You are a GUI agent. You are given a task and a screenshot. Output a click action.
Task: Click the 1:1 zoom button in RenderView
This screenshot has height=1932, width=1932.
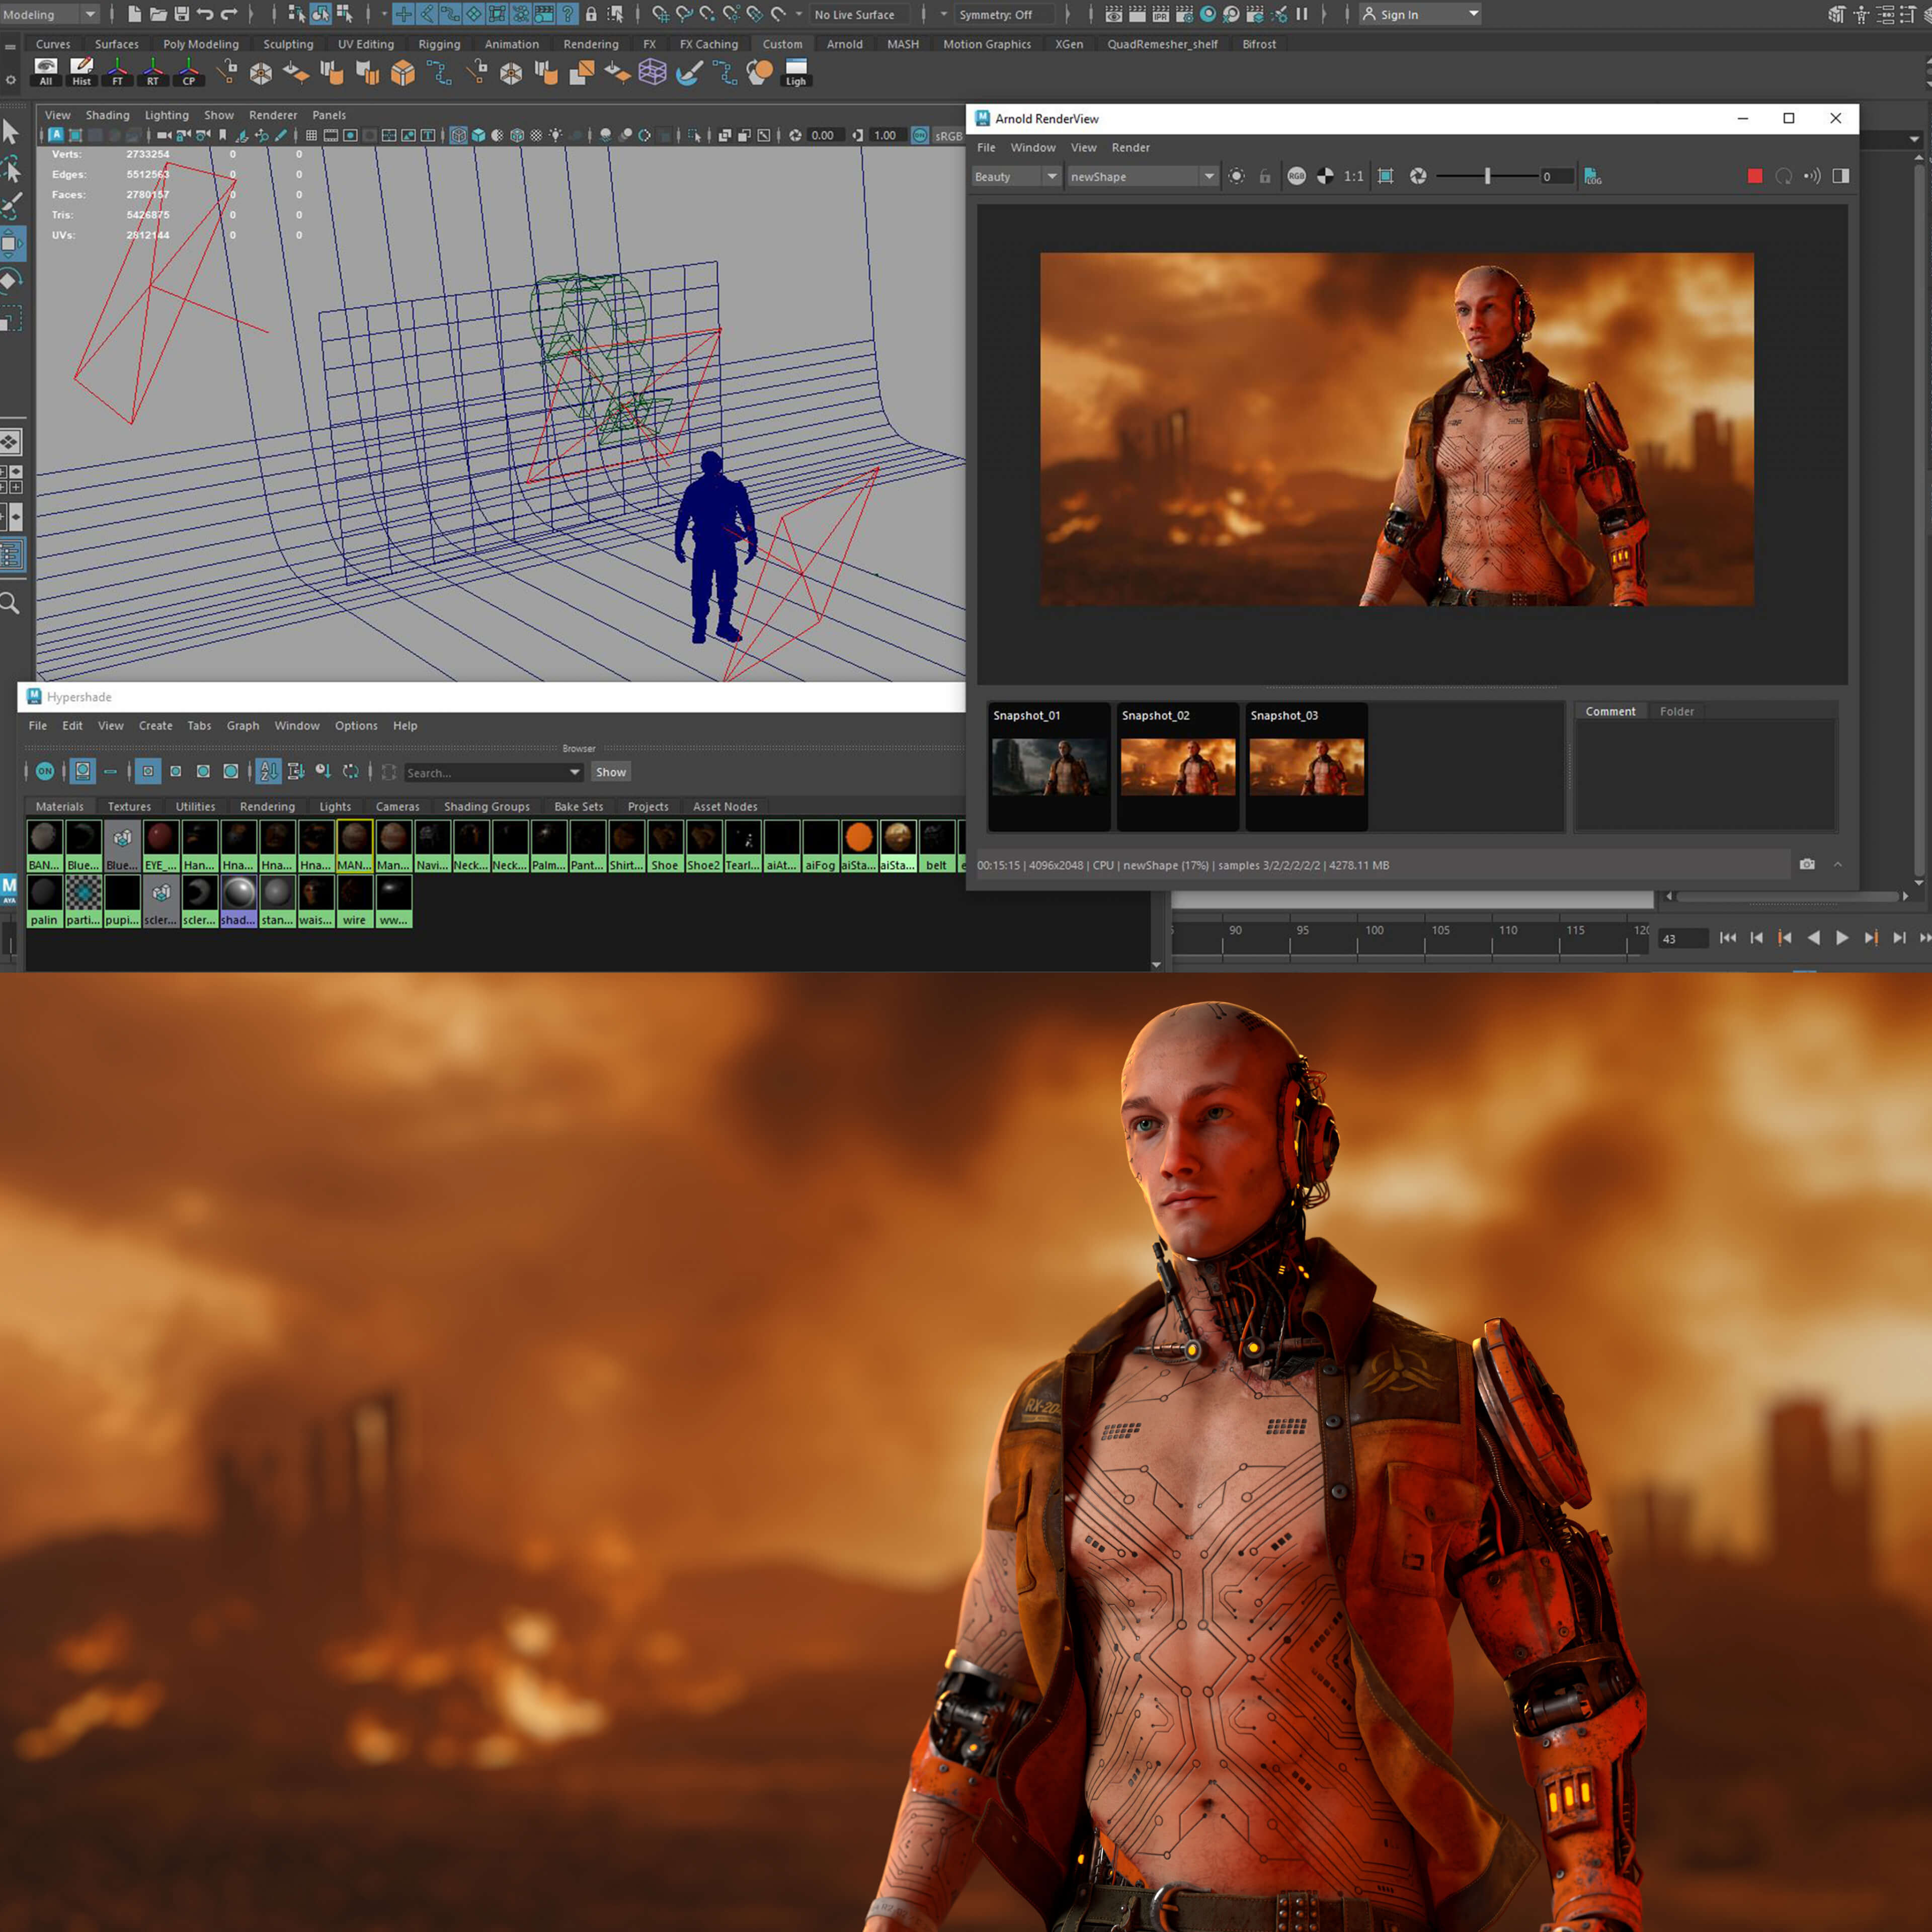click(x=1353, y=176)
